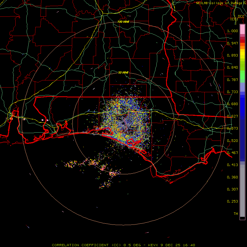Pick the red segment of the color bar
The image size is (247, 247).
click(242, 41)
